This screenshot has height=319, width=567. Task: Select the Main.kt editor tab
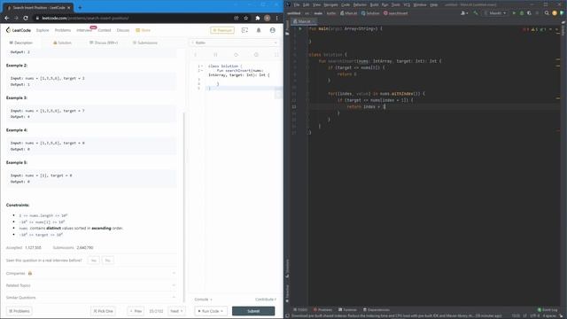303,21
